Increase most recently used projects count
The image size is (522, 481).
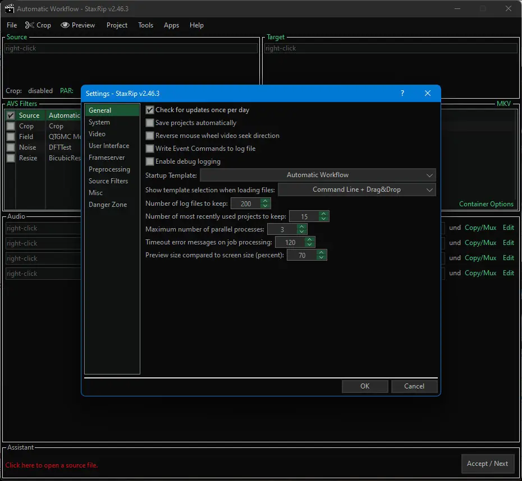tap(323, 214)
